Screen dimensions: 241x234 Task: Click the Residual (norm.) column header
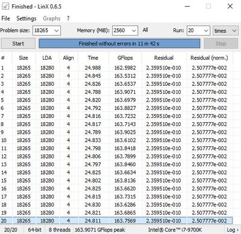click(209, 58)
